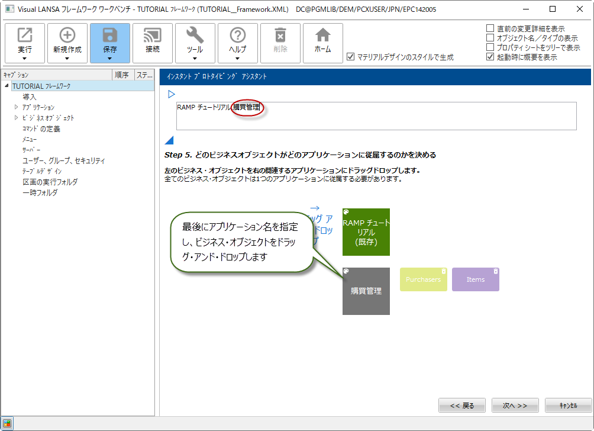Expand the アプリケーション tree node
Viewport: 594px width, 431px height.
pos(16,107)
